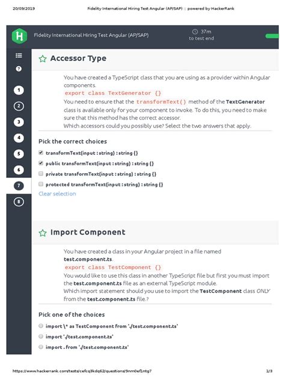Jump to question 8 in sidebar
Screen dimensions: 285x380
(19, 201)
